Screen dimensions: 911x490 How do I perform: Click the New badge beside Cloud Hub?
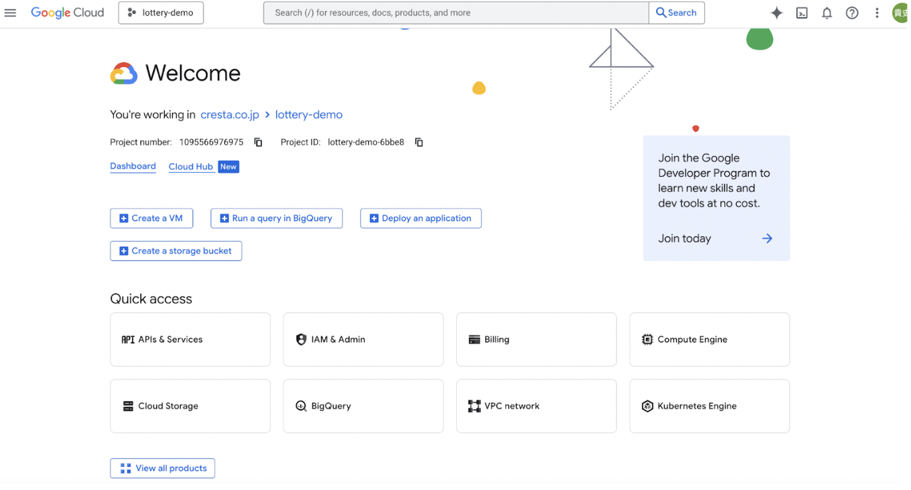228,167
